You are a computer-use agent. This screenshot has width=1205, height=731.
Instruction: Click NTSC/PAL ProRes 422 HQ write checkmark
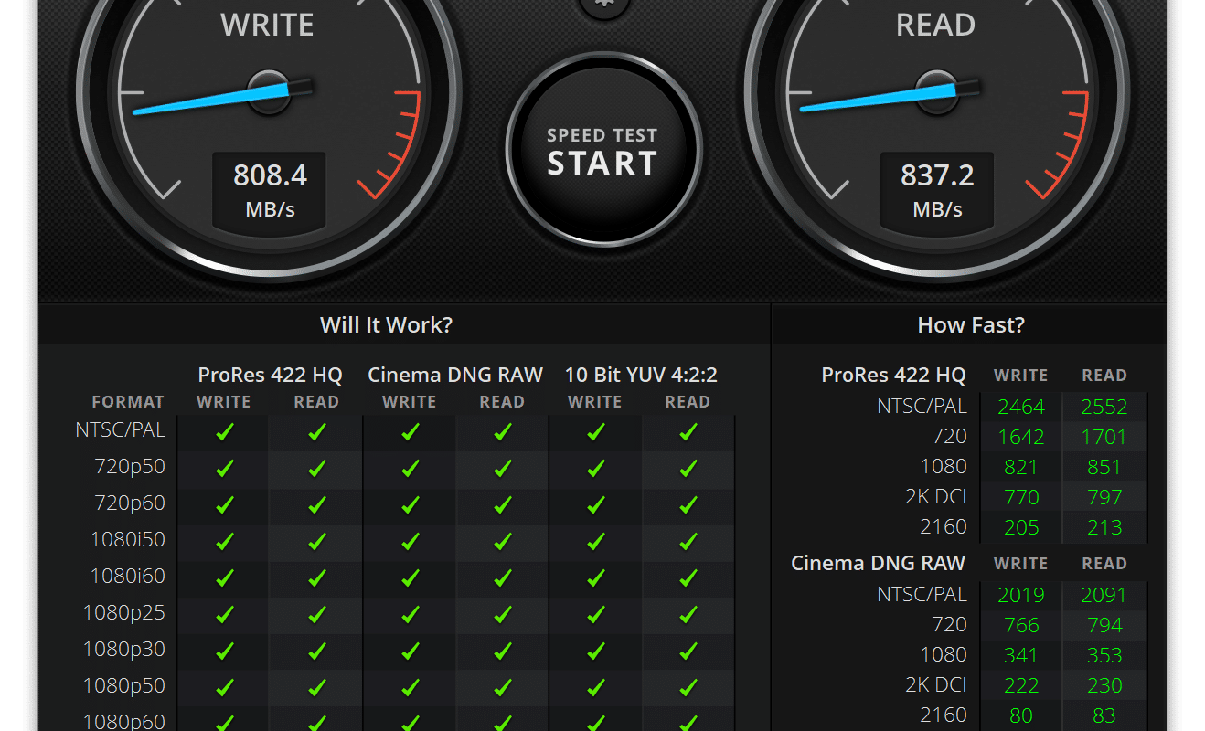click(x=224, y=432)
